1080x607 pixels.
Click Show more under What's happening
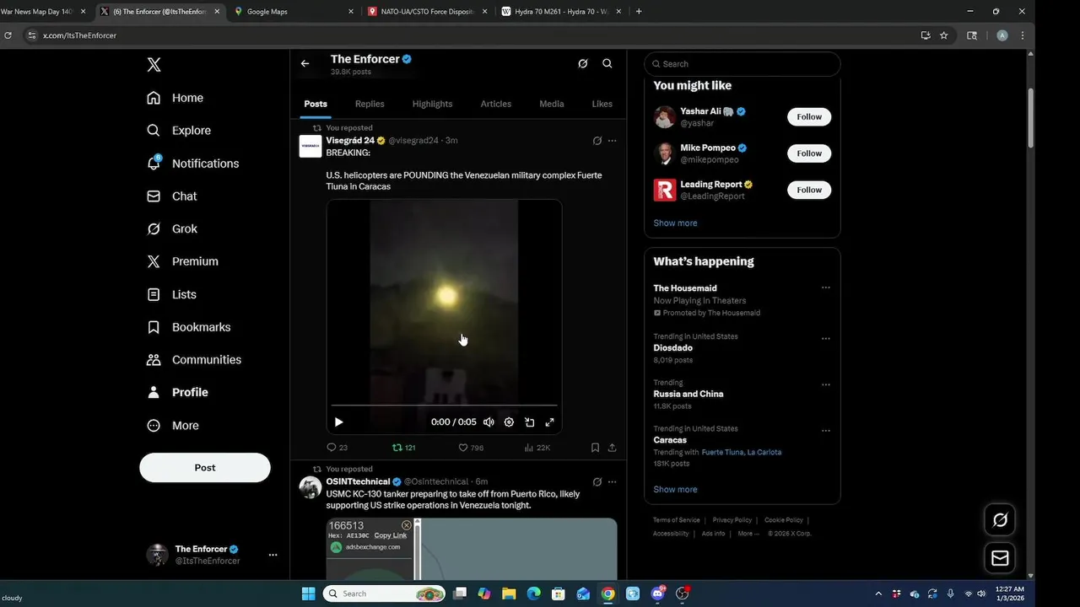tap(675, 490)
